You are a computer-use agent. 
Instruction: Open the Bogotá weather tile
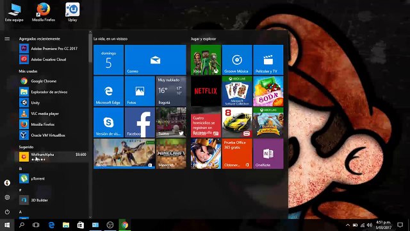pyautogui.click(x=171, y=91)
